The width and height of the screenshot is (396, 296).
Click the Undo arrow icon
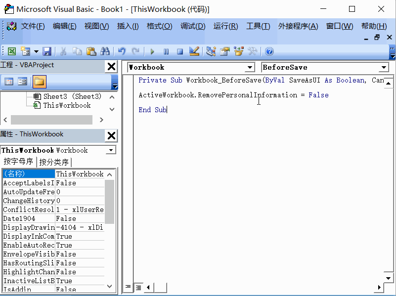click(122, 51)
